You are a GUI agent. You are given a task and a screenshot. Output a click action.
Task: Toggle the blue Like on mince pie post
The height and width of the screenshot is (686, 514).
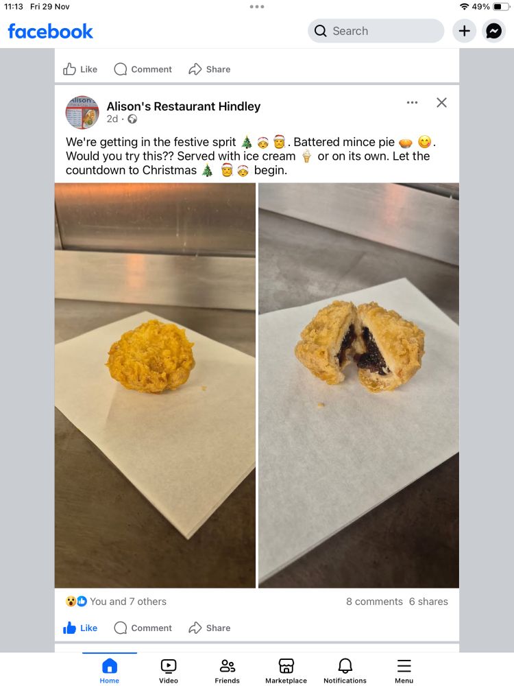pos(80,628)
